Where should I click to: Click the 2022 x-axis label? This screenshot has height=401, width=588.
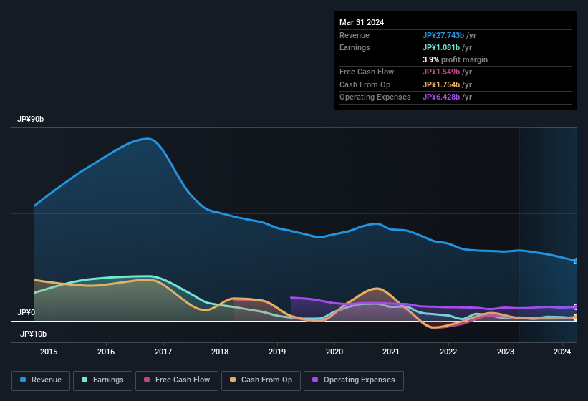(x=448, y=352)
